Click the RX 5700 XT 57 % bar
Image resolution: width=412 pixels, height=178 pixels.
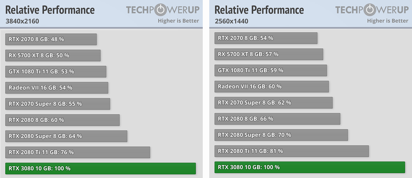[269, 54]
